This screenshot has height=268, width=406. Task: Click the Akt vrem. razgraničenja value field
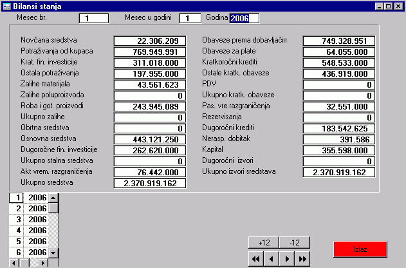click(x=150, y=173)
